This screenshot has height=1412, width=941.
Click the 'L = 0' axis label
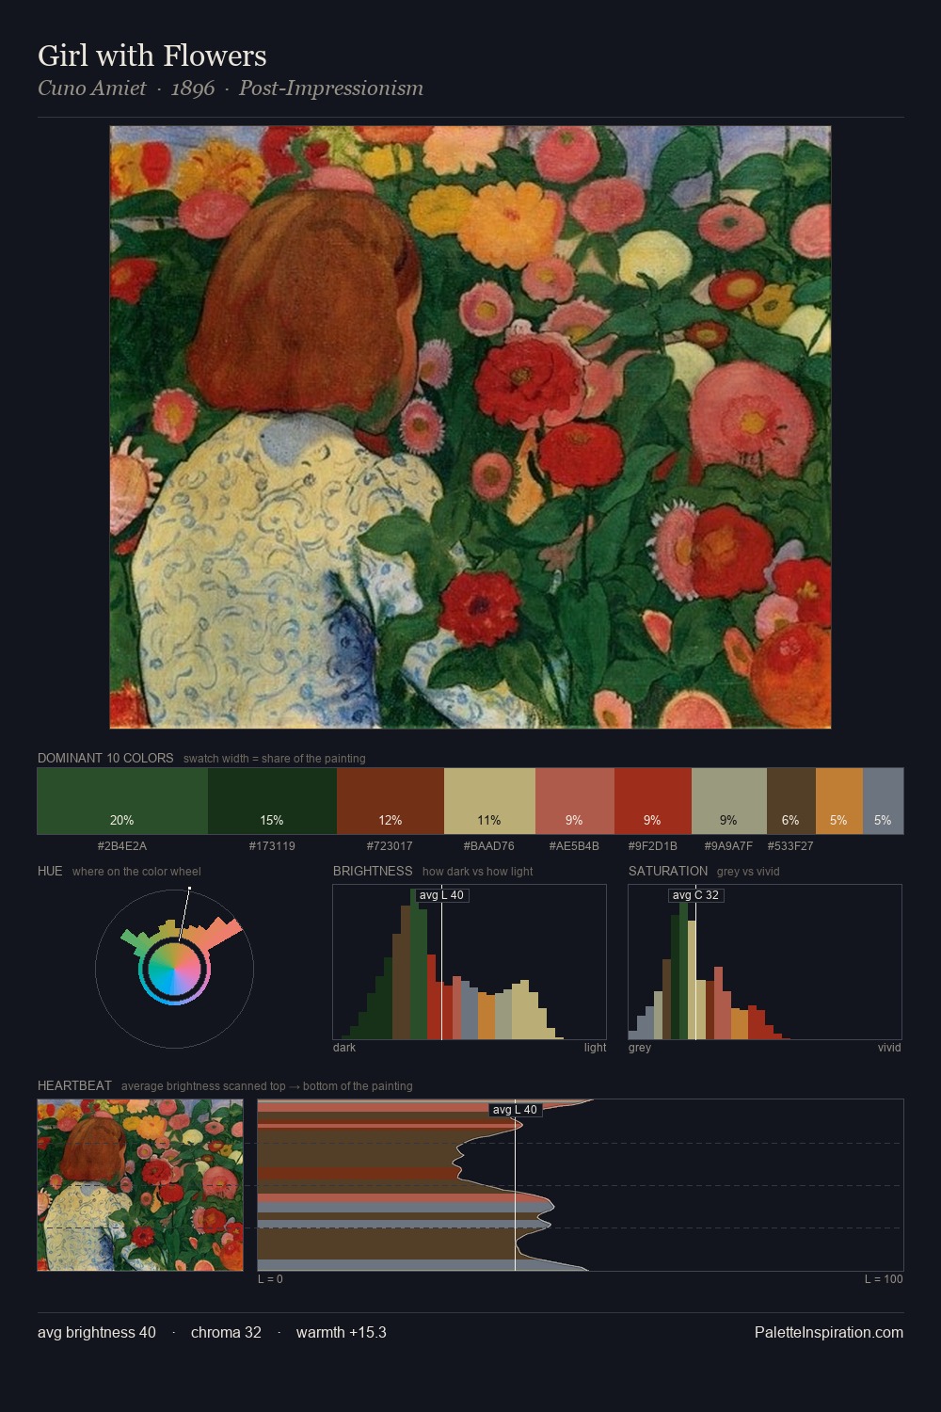(270, 1279)
